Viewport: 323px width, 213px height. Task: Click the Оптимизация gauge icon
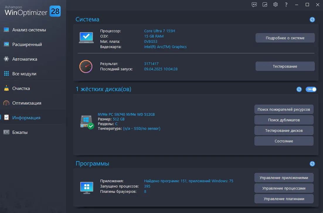click(x=6, y=103)
